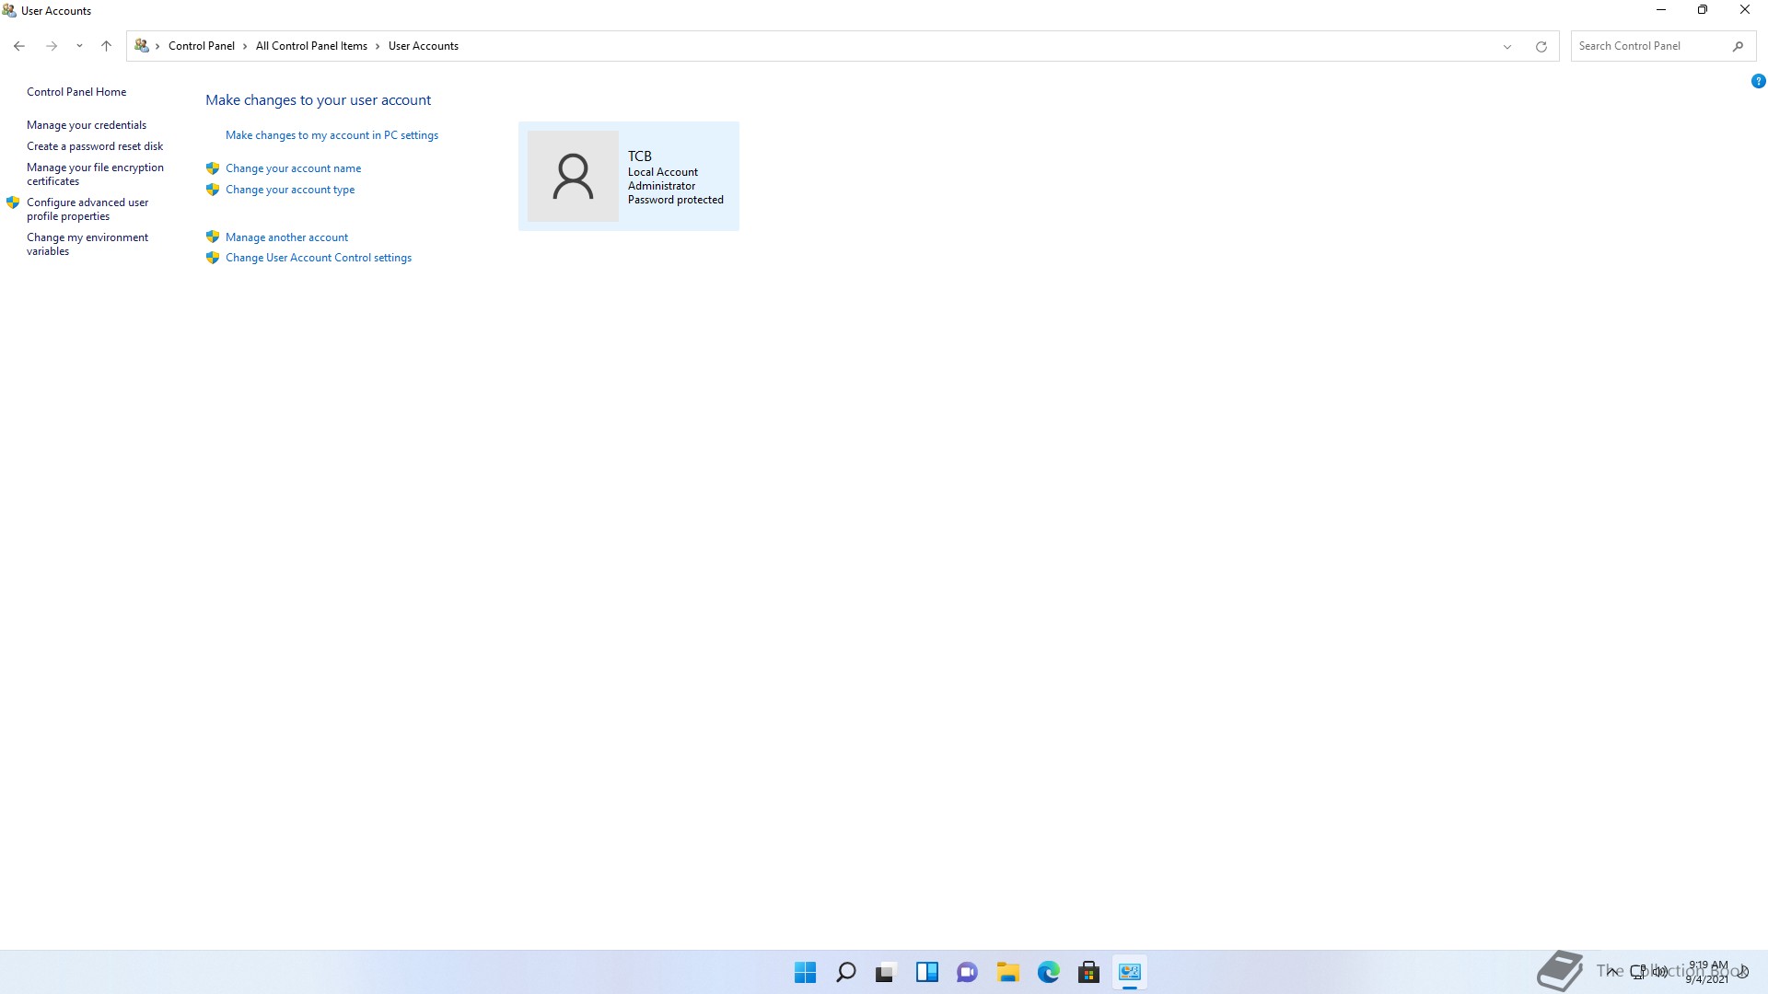Open Microsoft Store taskbar icon
Screen dimensions: 1768x994
click(x=1088, y=972)
